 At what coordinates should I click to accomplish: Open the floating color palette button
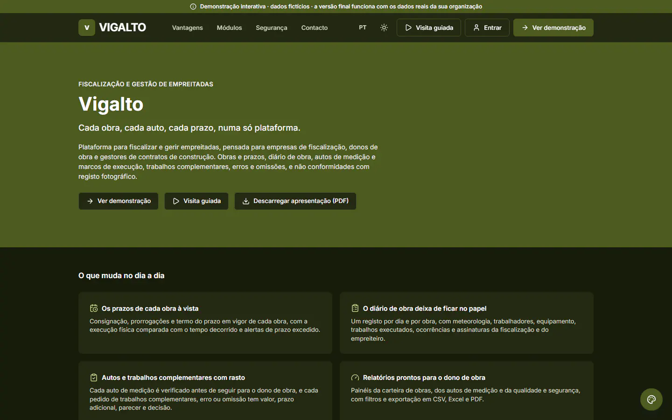[x=651, y=399]
